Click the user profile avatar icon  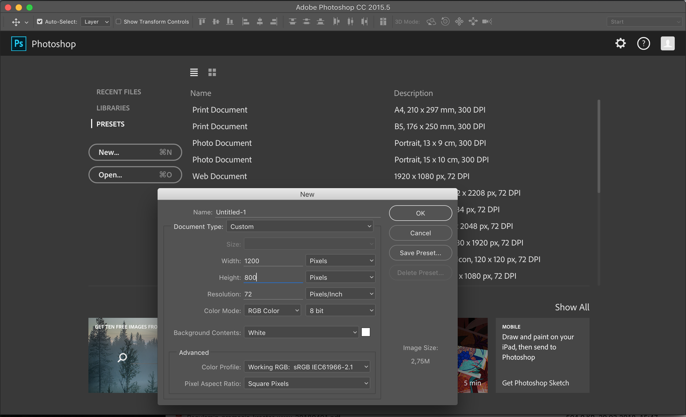click(667, 43)
